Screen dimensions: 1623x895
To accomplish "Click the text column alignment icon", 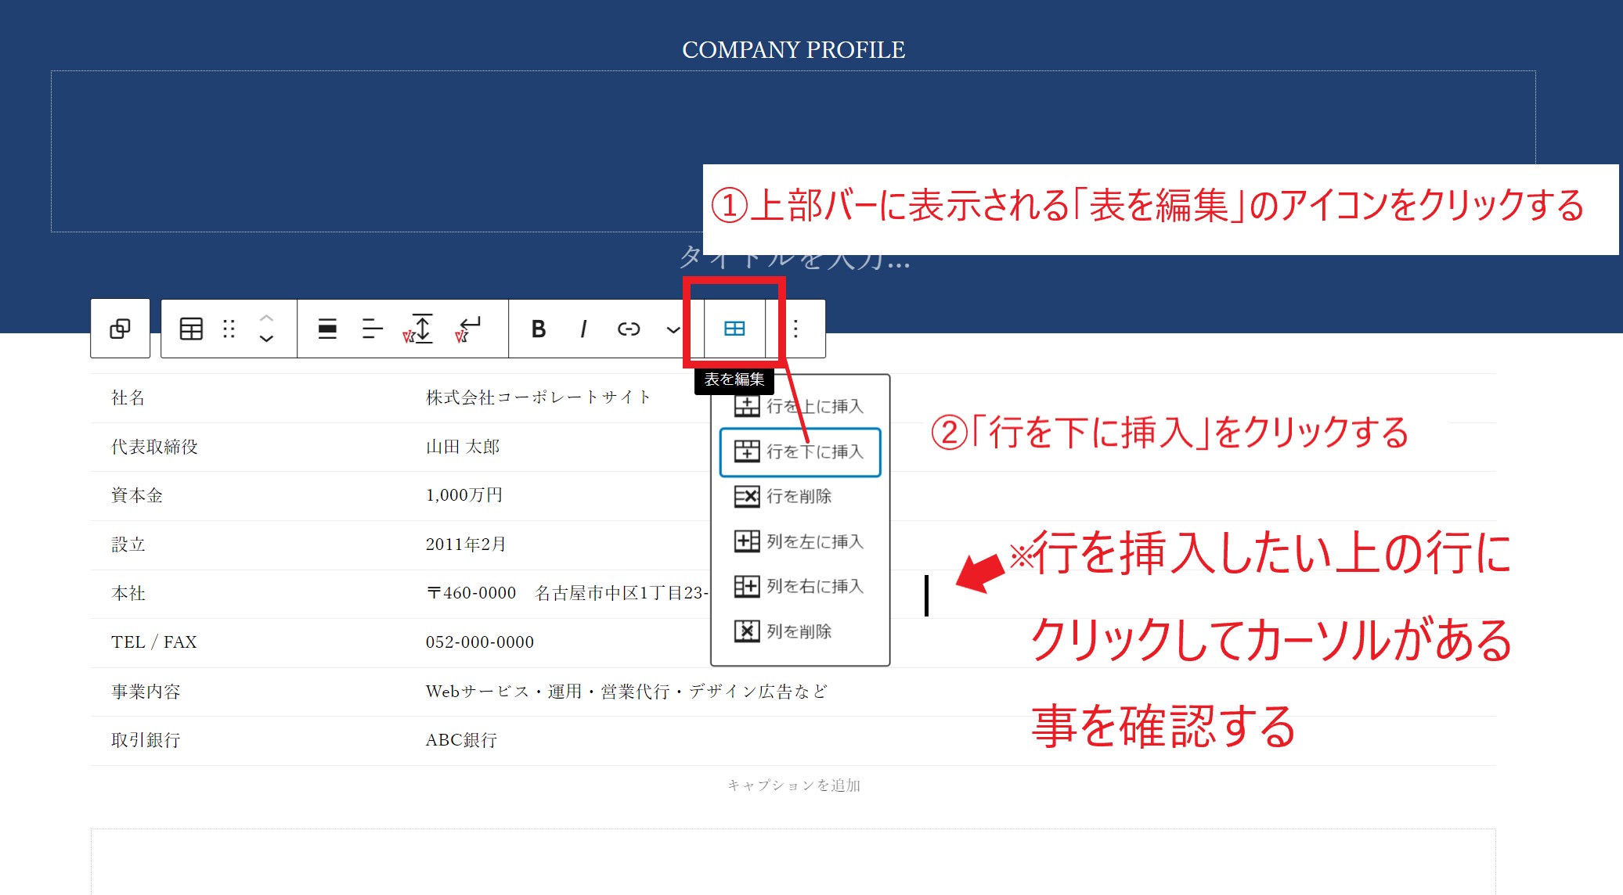I will click(x=372, y=329).
